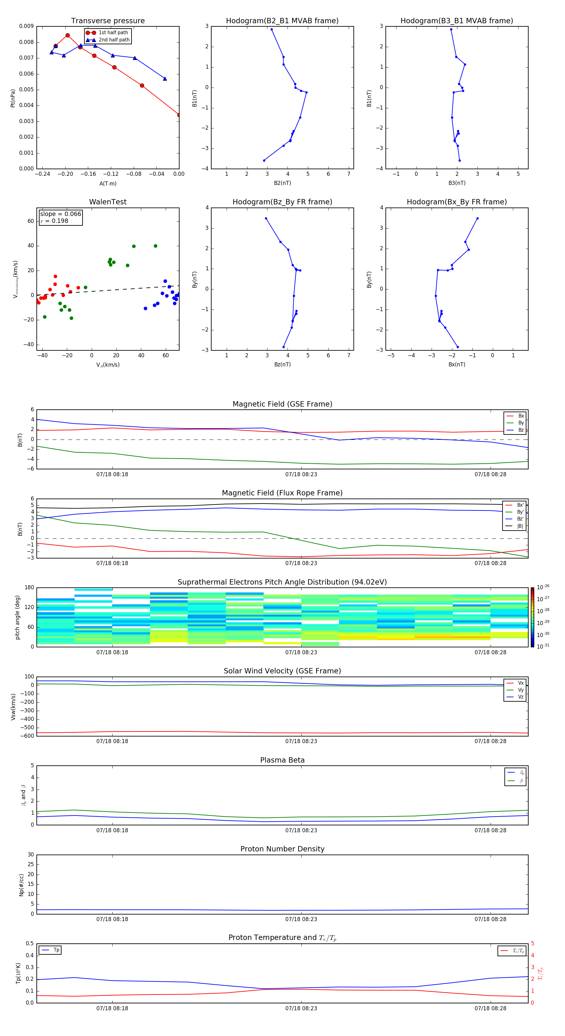Viewport: 565px width, 1036px height.
Task: Click the 'slope = 0.066' annotation
Action: 61,214
